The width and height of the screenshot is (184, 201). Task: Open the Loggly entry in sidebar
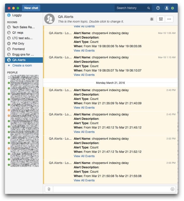[x=17, y=15]
